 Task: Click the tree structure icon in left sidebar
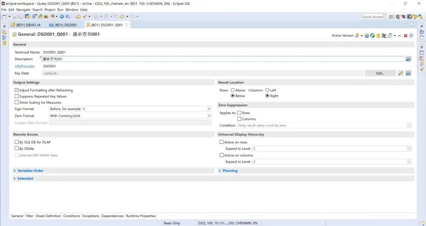(4, 37)
